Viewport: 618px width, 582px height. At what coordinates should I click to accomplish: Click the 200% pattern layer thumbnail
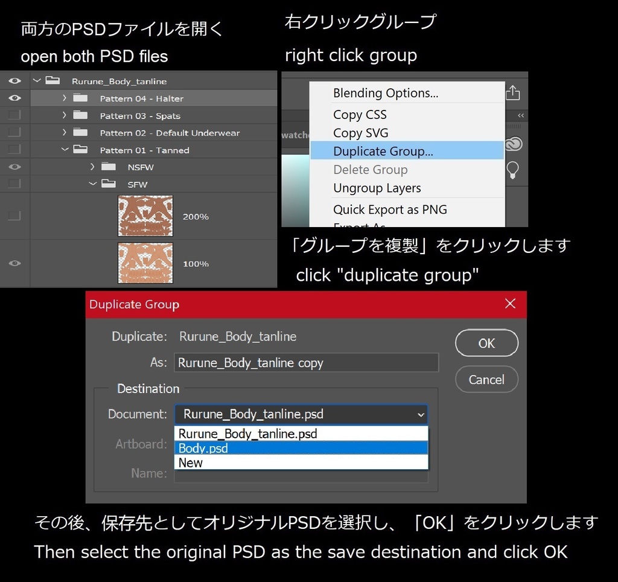pyautogui.click(x=145, y=216)
